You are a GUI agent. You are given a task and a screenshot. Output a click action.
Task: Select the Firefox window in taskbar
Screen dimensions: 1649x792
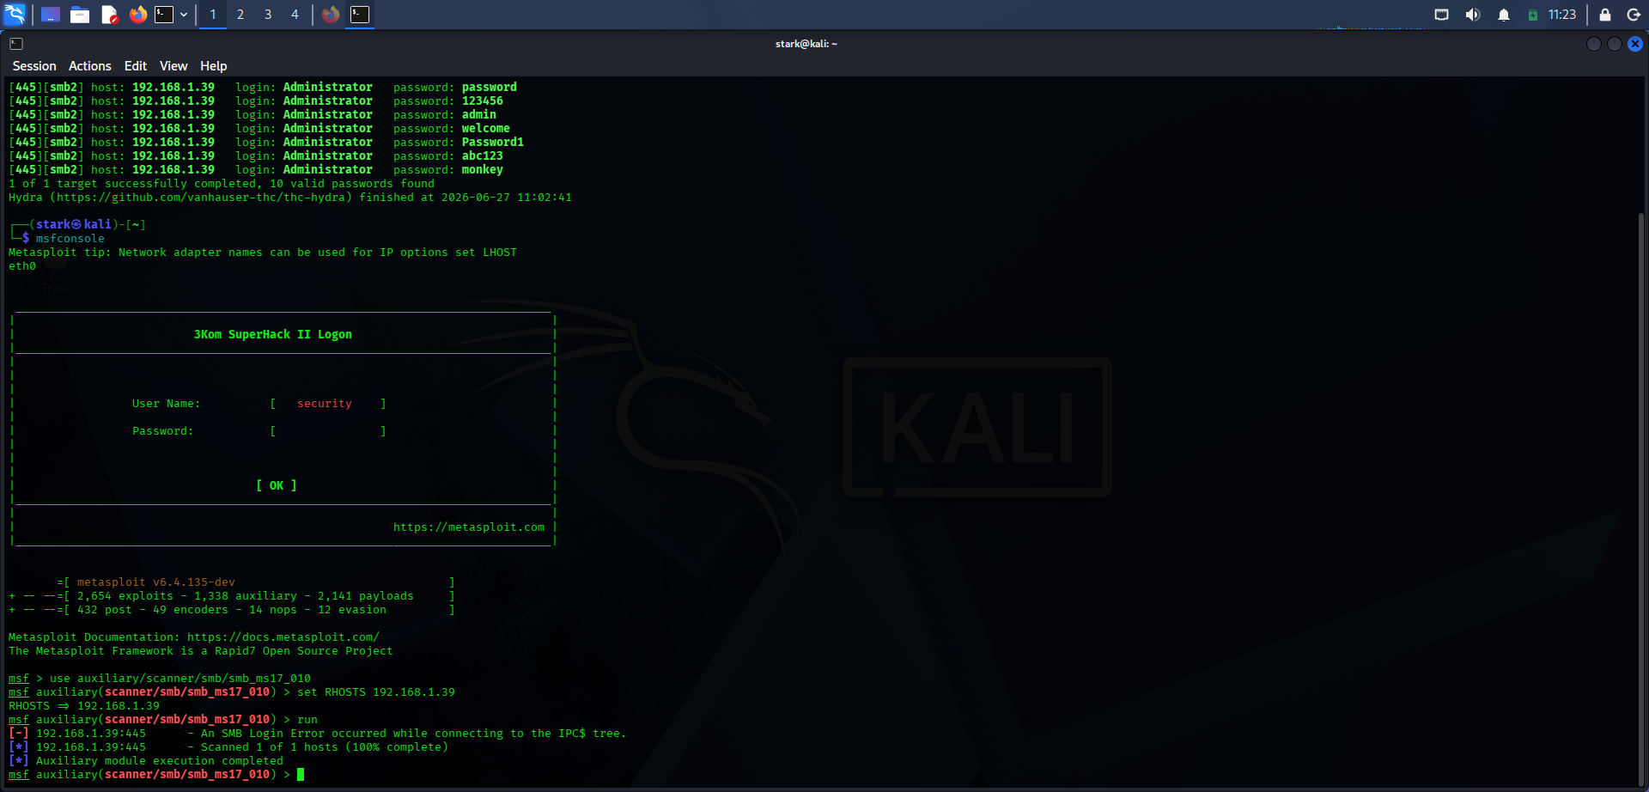click(x=331, y=15)
